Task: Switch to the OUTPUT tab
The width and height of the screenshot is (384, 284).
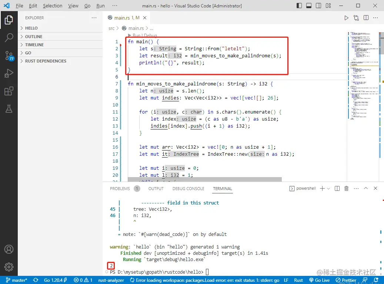Action: tap(156, 189)
